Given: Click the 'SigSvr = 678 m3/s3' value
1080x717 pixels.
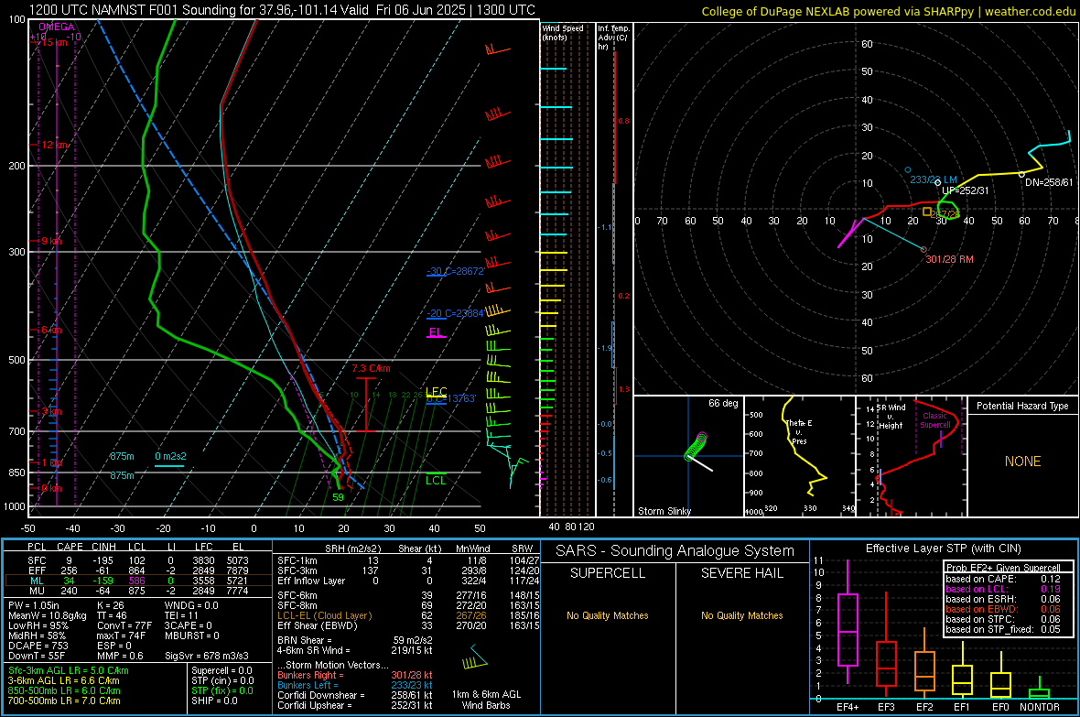Looking at the screenshot, I should pos(206,656).
